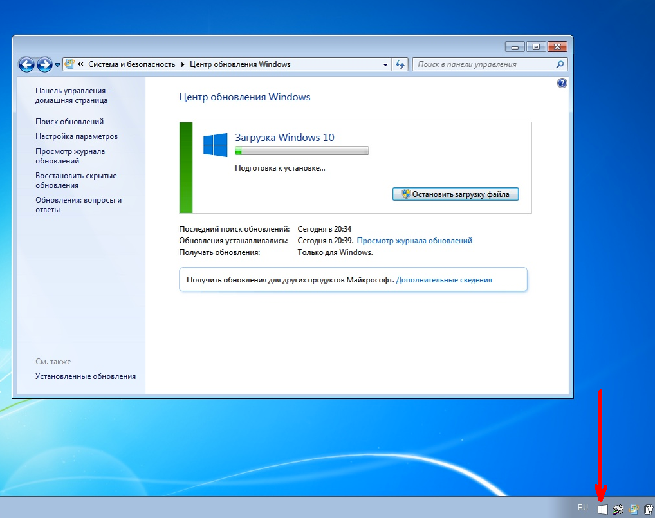Maximize the Windows Update window
Screen dimensions: 655x518
coord(536,47)
